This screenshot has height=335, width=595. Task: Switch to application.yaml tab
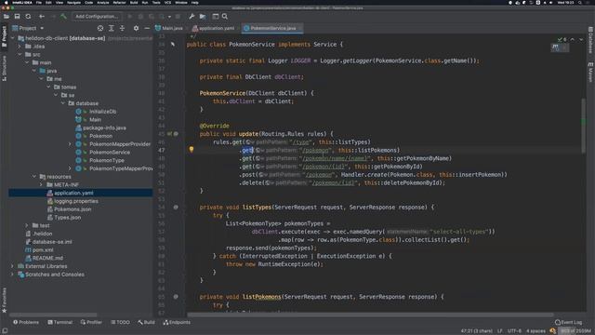(214, 28)
